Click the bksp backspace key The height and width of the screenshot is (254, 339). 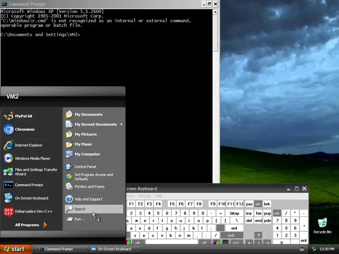235,213
